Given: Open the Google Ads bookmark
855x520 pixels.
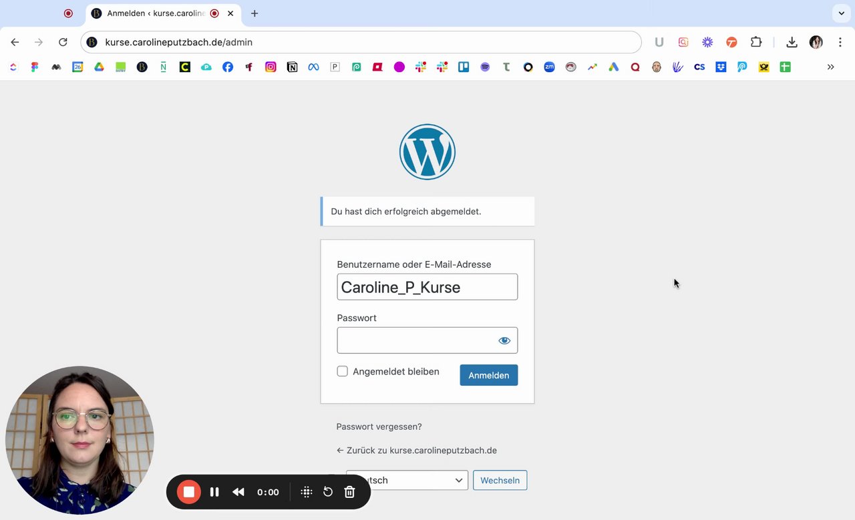Looking at the screenshot, I should (613, 67).
